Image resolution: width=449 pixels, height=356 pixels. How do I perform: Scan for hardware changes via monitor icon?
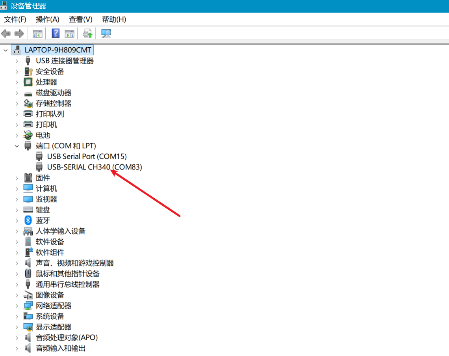[106, 34]
